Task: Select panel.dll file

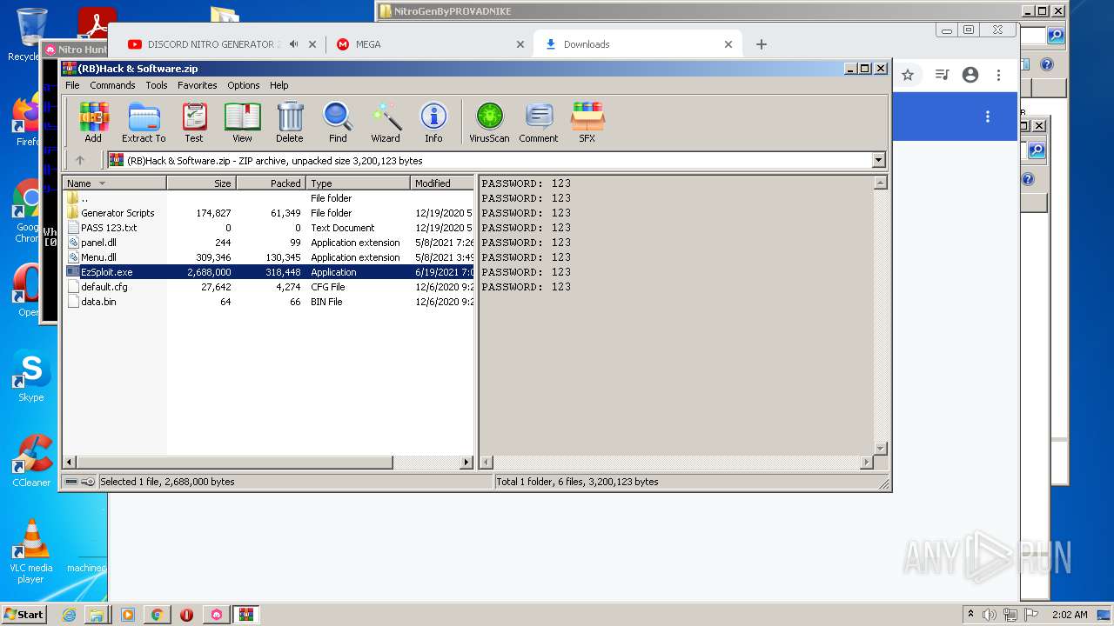Action: click(x=269, y=243)
